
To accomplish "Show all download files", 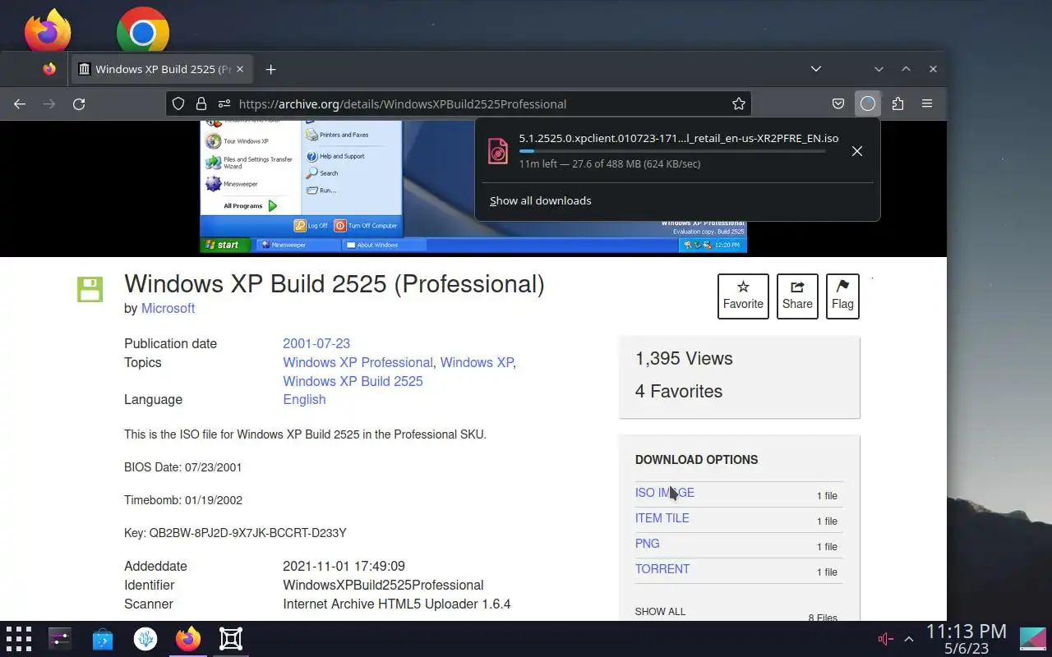I will (660, 612).
